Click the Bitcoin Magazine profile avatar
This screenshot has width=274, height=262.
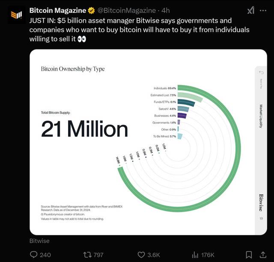(16, 15)
